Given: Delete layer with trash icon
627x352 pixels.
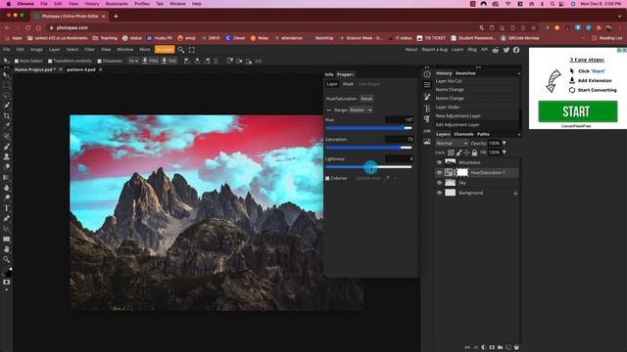Looking at the screenshot, I should (516, 348).
